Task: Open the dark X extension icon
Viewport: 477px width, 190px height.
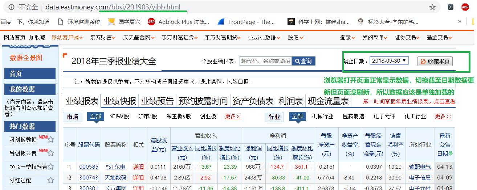Action: (x=450, y=7)
